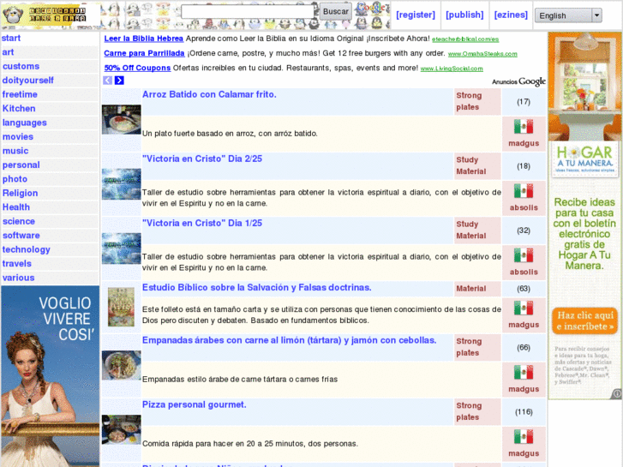
Task: Click Mexico flag in Victoria Dia 2/25 row
Action: point(524,191)
